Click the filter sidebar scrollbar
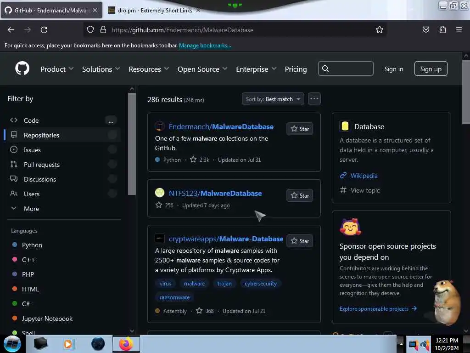Screen dimensions: 470x353 click(x=132, y=143)
